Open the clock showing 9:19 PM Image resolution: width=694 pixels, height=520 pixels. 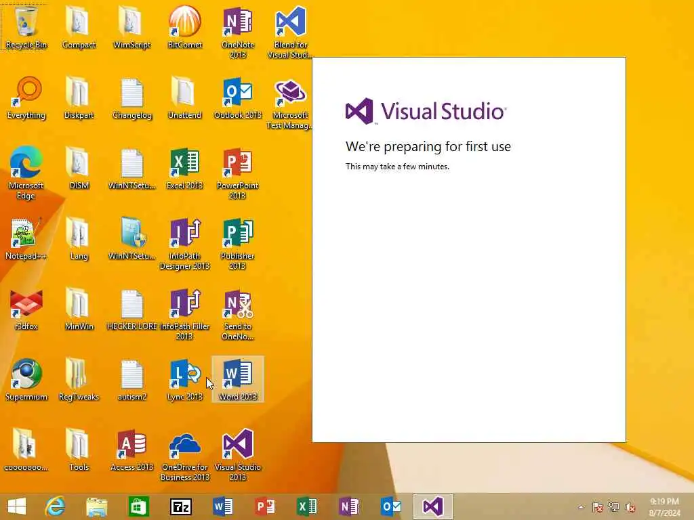point(664,507)
